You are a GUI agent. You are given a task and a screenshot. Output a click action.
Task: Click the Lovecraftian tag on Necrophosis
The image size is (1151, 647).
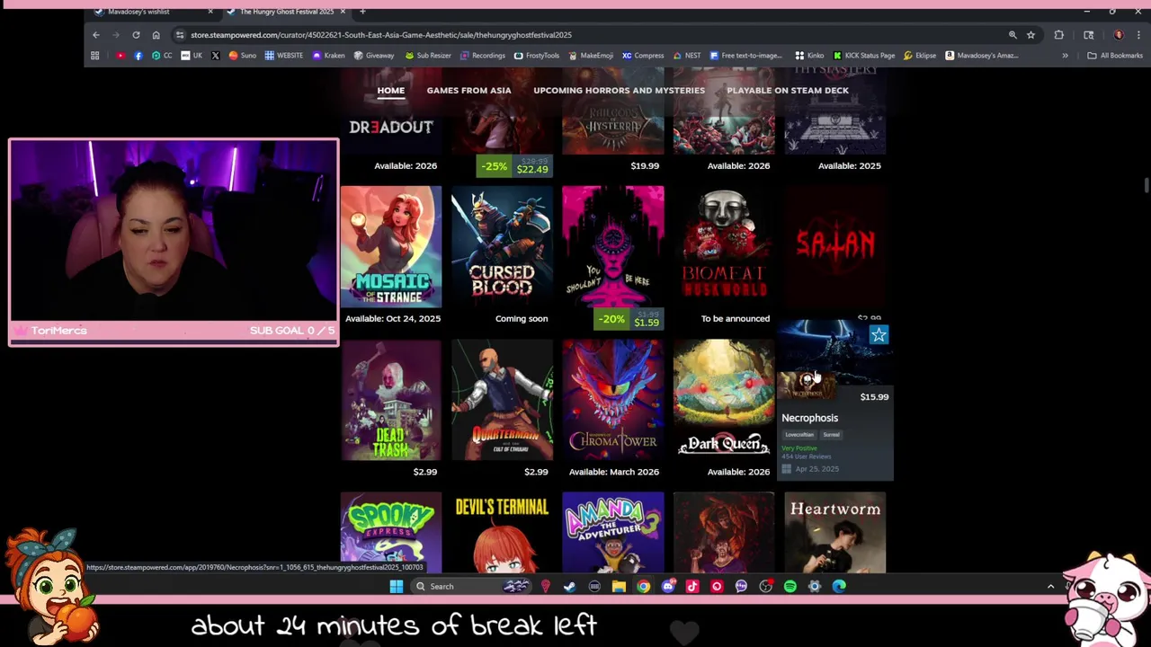click(799, 435)
